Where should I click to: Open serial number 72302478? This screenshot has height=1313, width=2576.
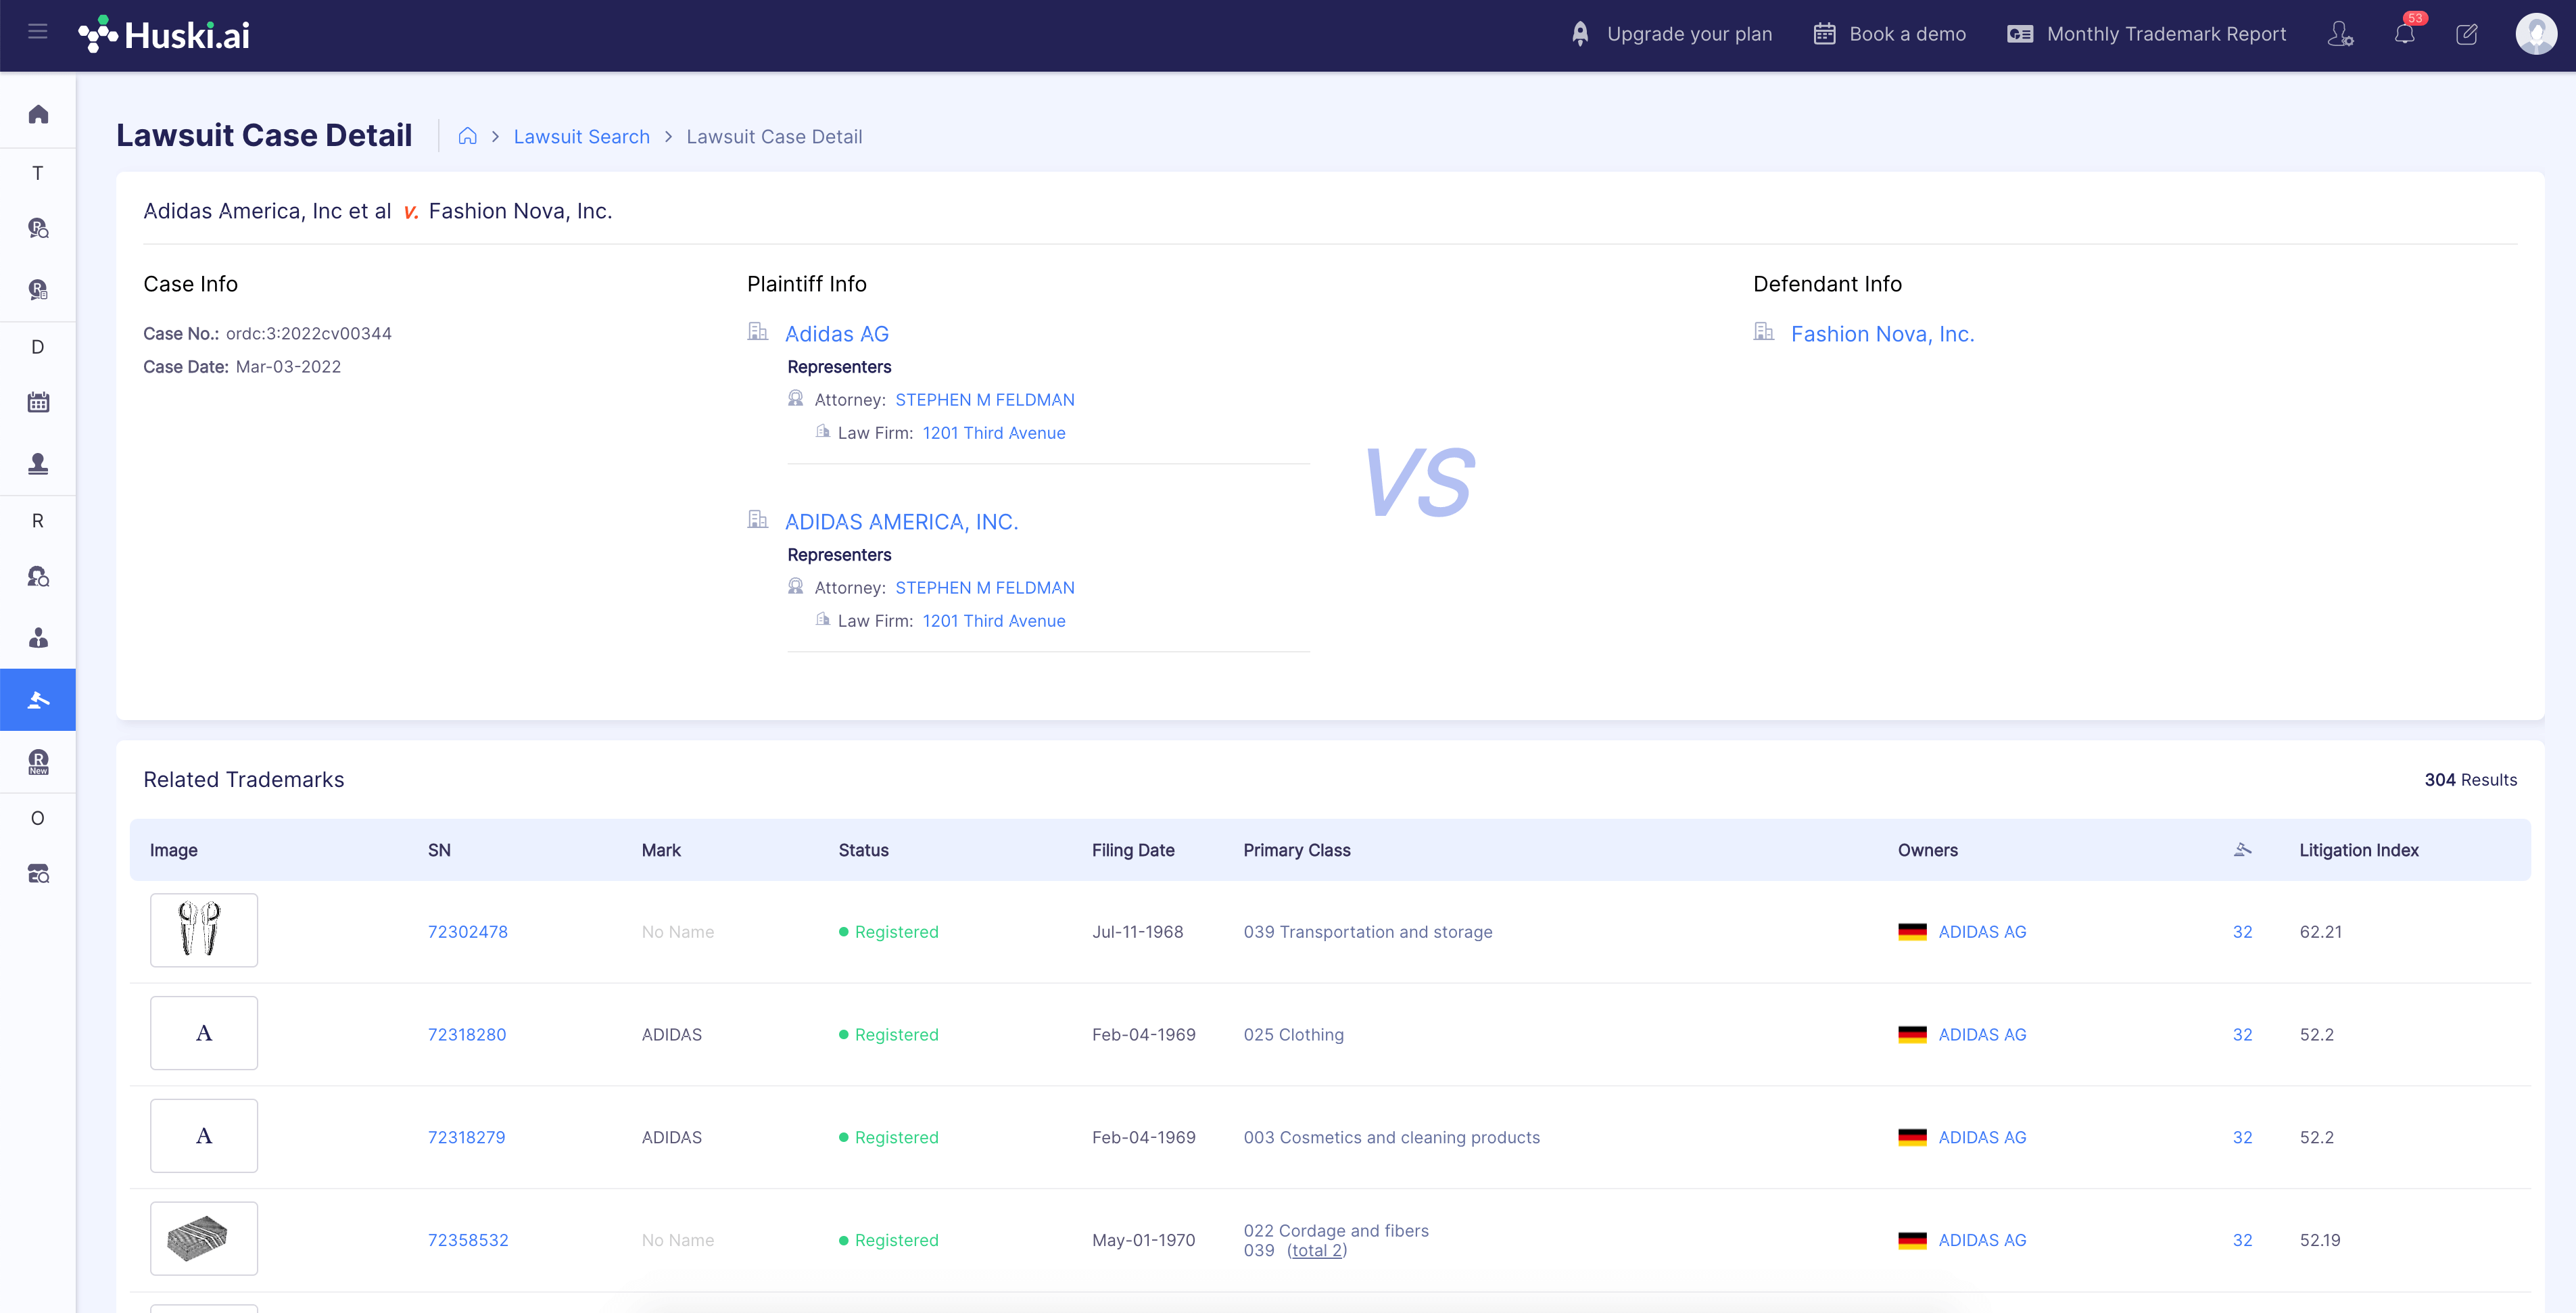[467, 932]
